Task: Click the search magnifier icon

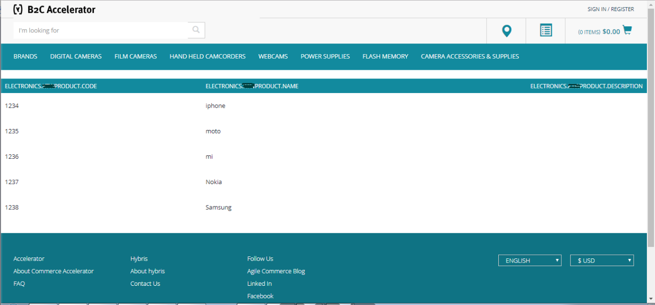Action: [196, 30]
